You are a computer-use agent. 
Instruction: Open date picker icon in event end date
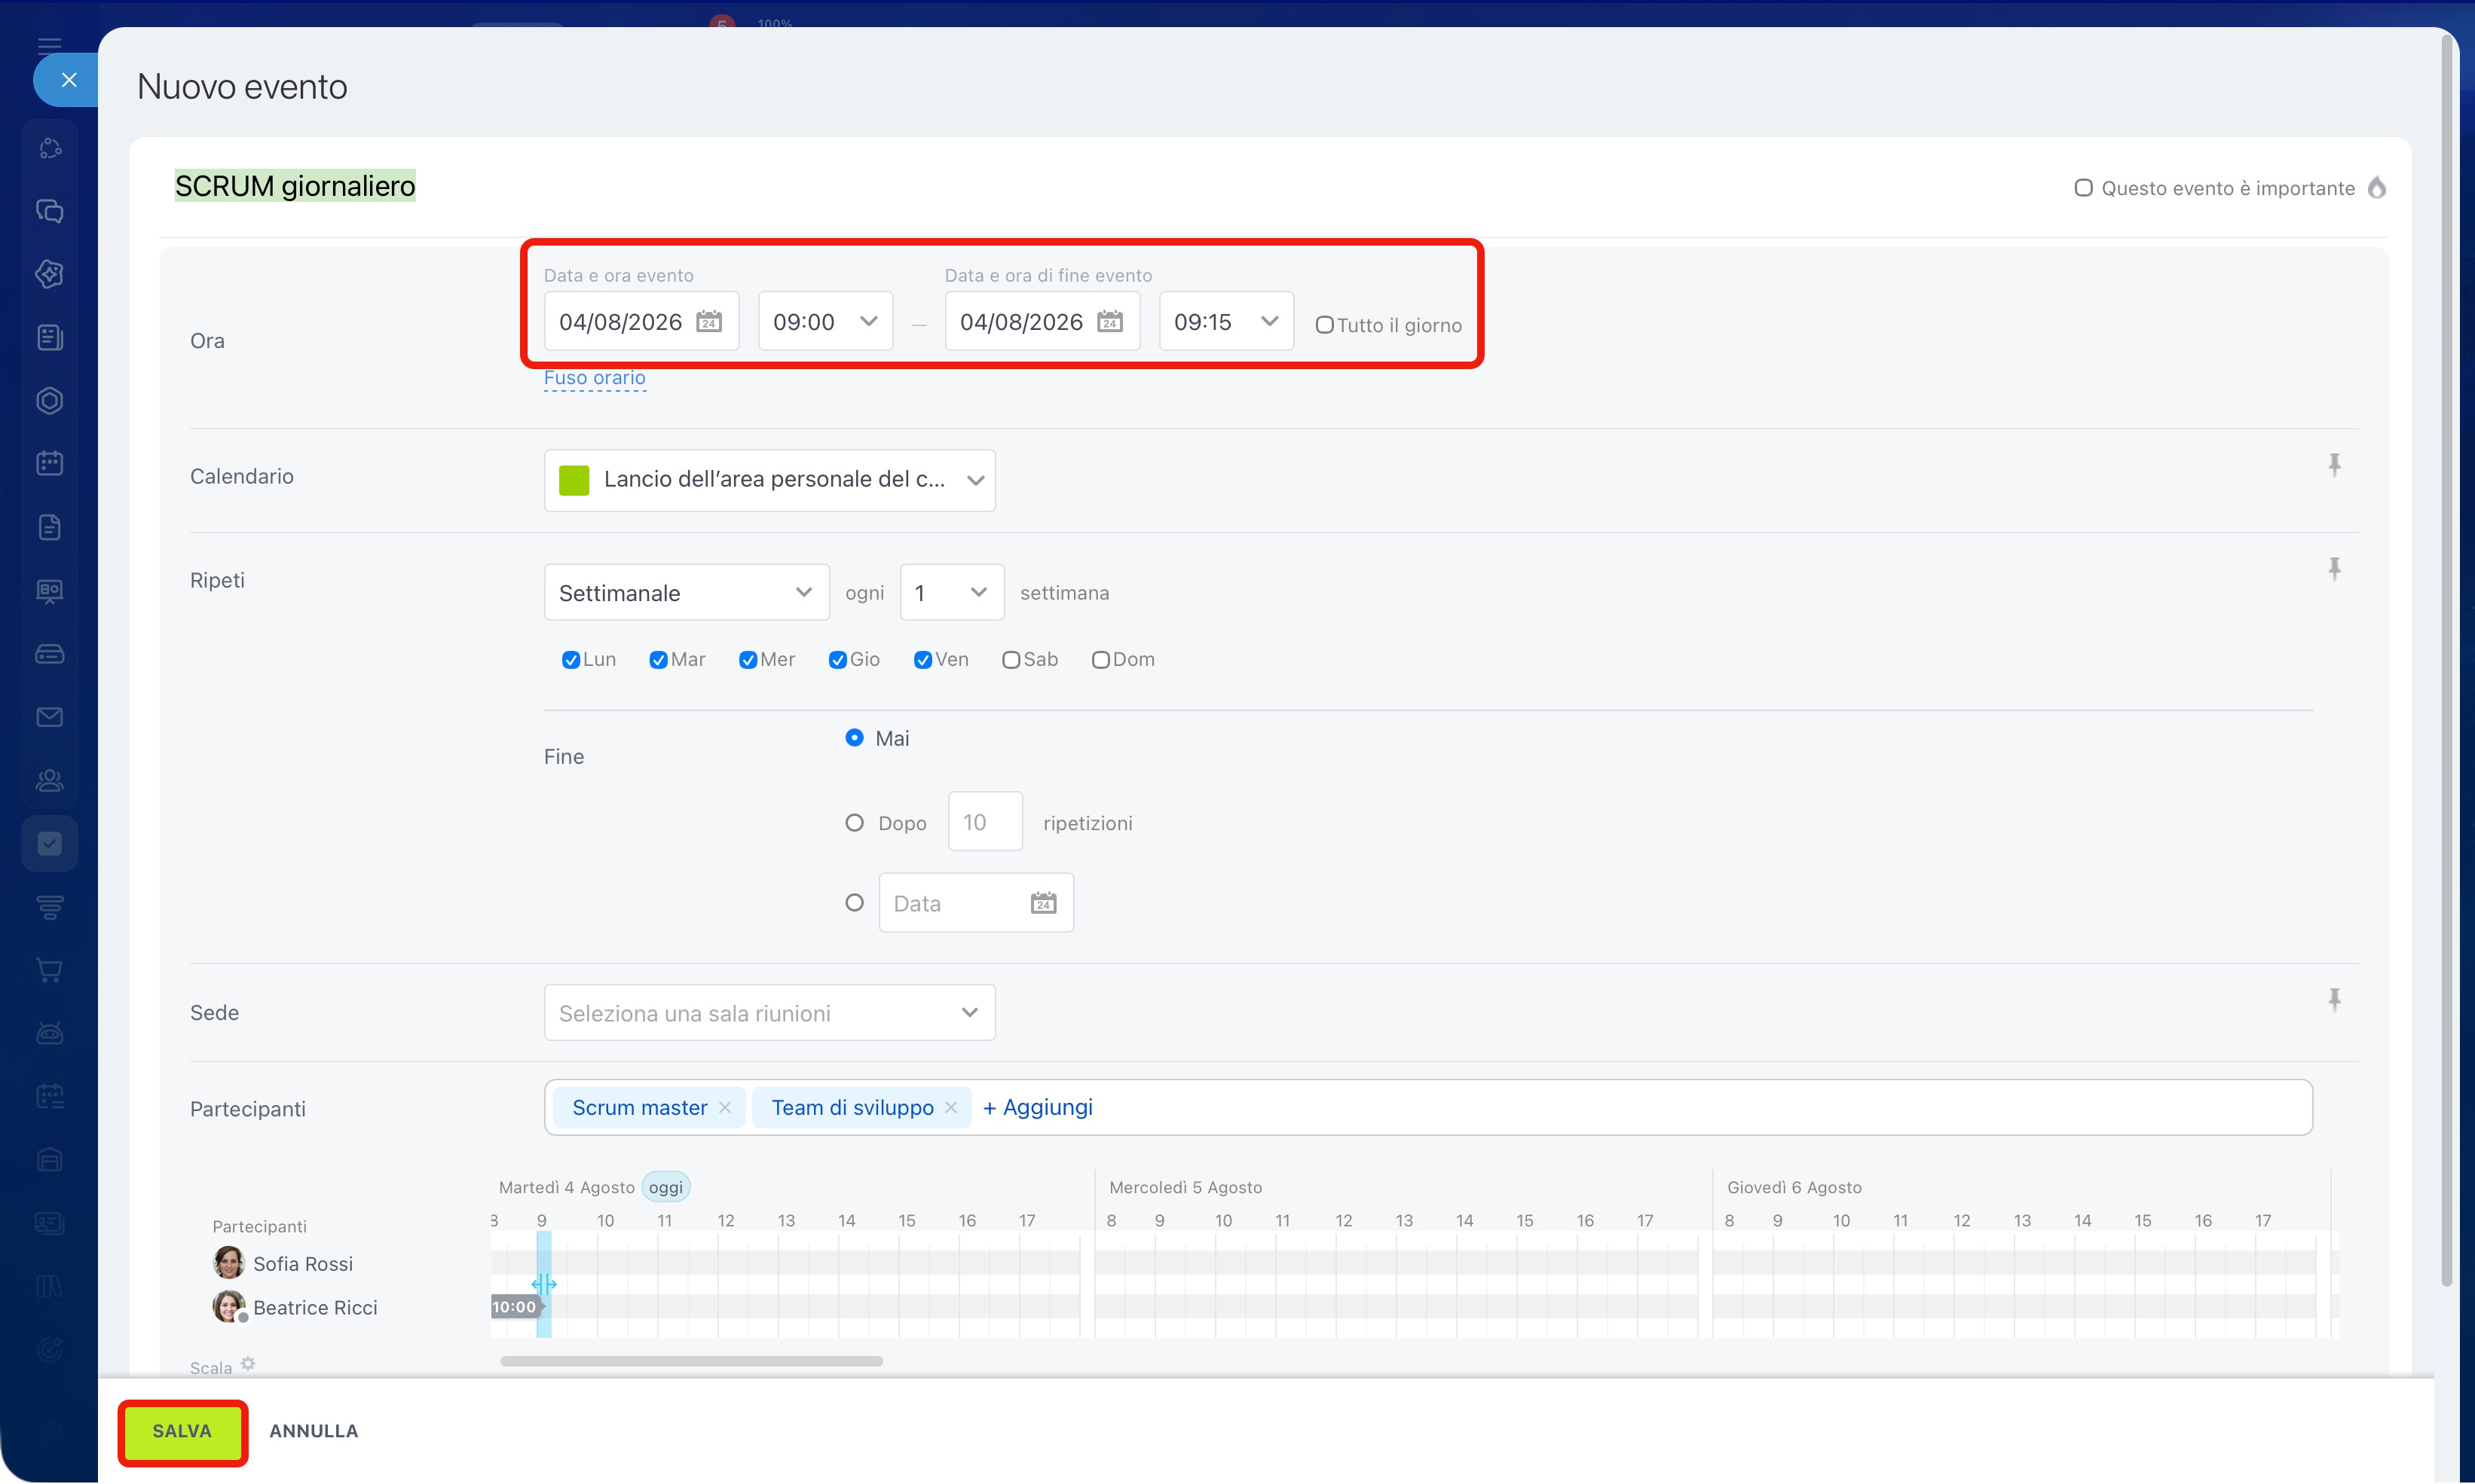click(1109, 321)
